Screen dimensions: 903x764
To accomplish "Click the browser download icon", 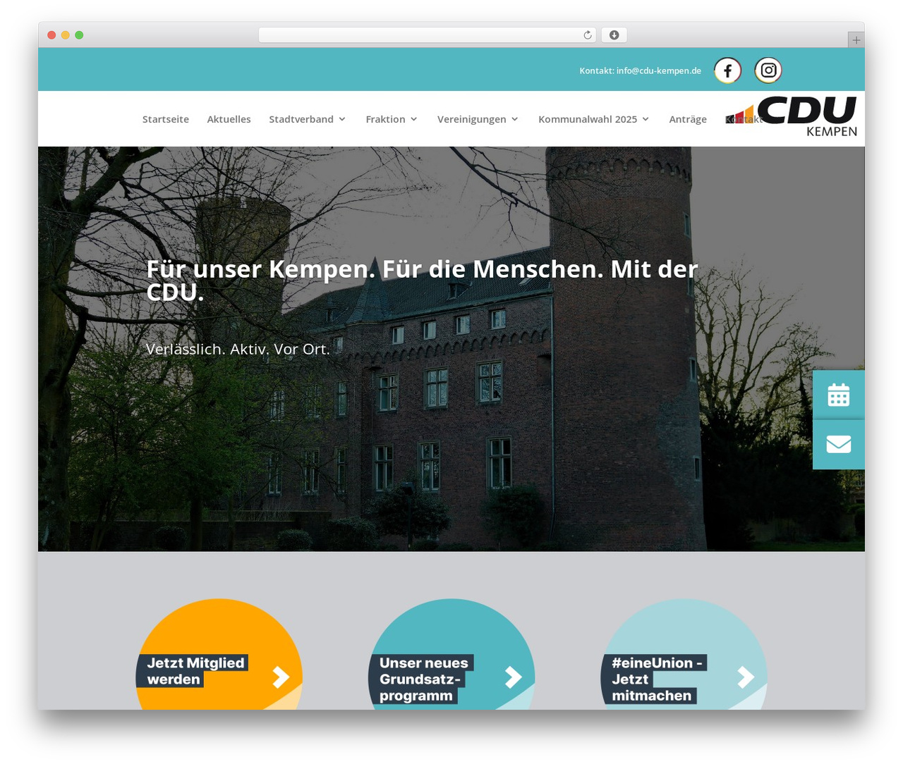I will [x=614, y=35].
